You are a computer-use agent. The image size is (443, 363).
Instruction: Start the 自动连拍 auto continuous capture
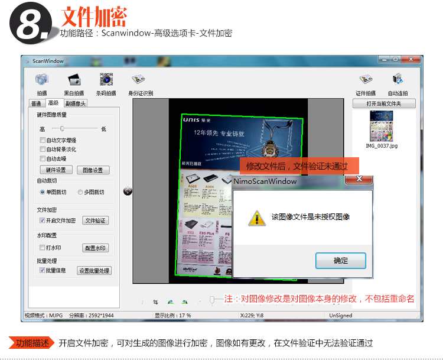pyautogui.click(x=398, y=80)
